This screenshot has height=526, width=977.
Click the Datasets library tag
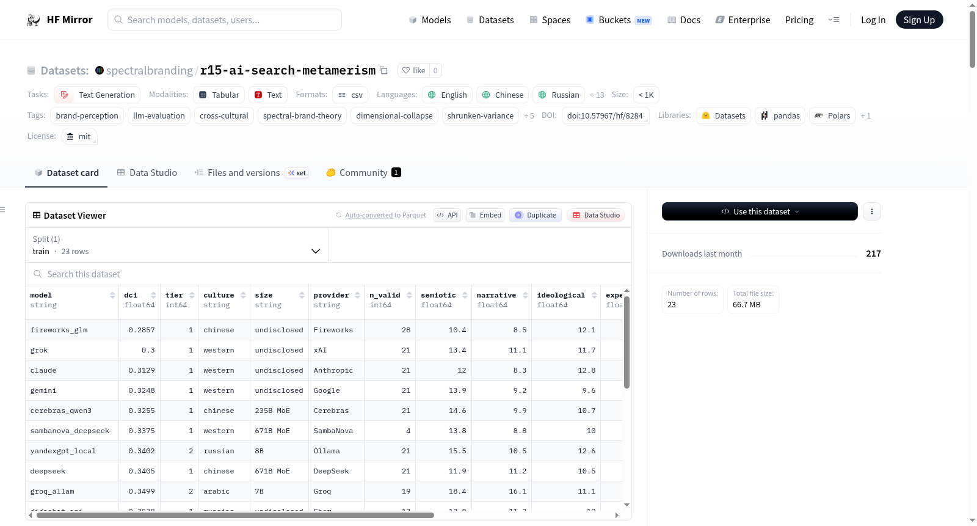click(724, 115)
